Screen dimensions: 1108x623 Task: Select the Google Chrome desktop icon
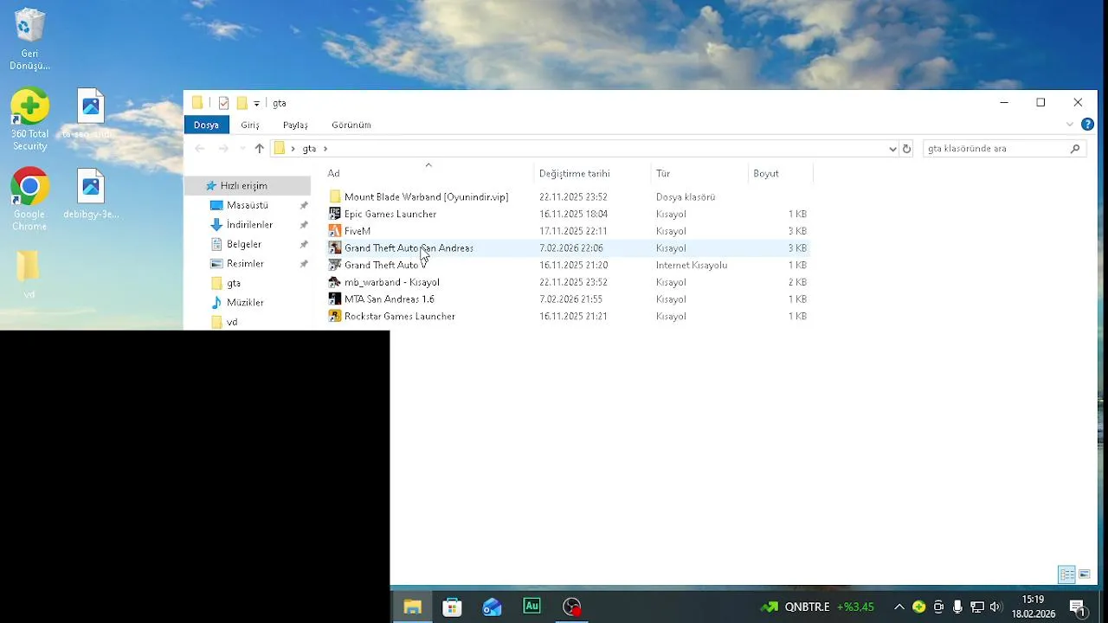[x=29, y=199]
